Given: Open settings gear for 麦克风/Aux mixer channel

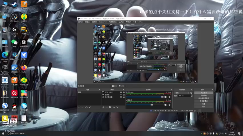Looking at the screenshot, I should [x=169, y=97].
